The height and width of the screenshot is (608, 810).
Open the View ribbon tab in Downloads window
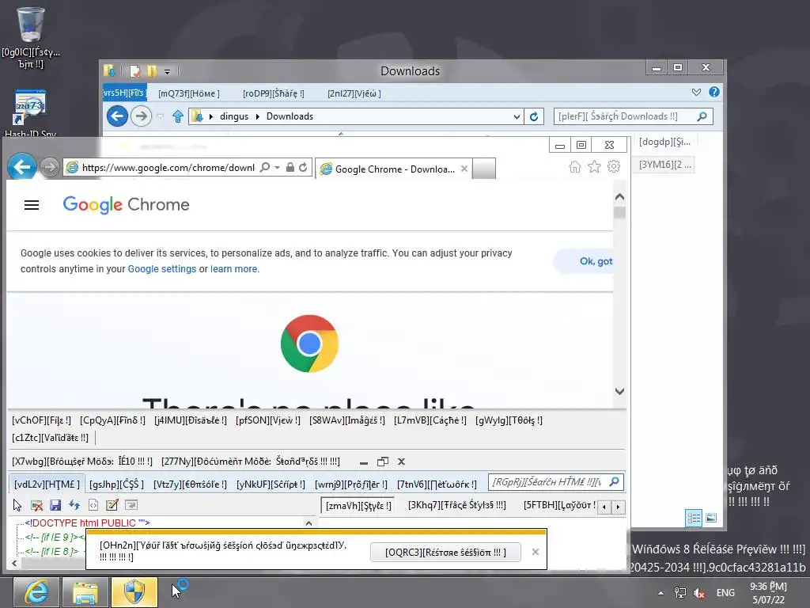354,93
